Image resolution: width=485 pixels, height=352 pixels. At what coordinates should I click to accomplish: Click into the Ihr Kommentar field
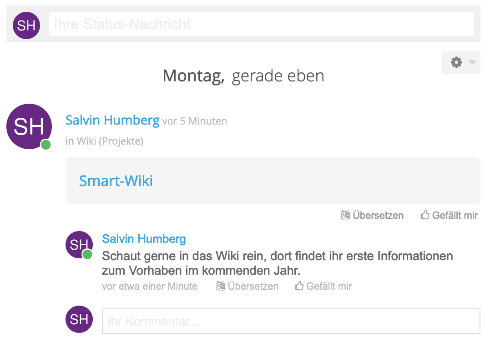[291, 321]
